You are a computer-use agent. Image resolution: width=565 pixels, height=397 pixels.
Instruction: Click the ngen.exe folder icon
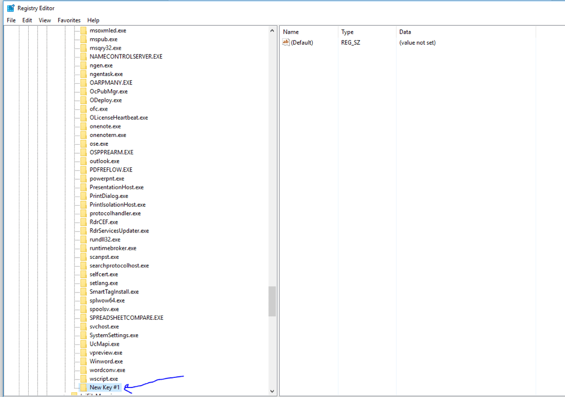(84, 65)
